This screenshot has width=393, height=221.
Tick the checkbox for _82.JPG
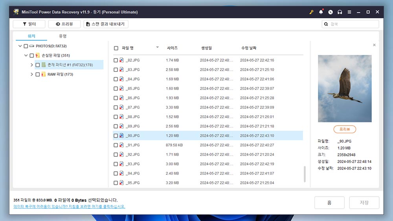click(x=116, y=60)
